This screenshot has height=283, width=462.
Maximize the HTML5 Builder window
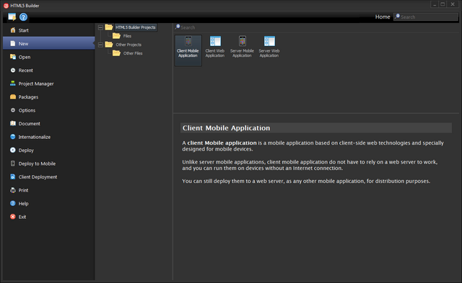click(x=443, y=4)
